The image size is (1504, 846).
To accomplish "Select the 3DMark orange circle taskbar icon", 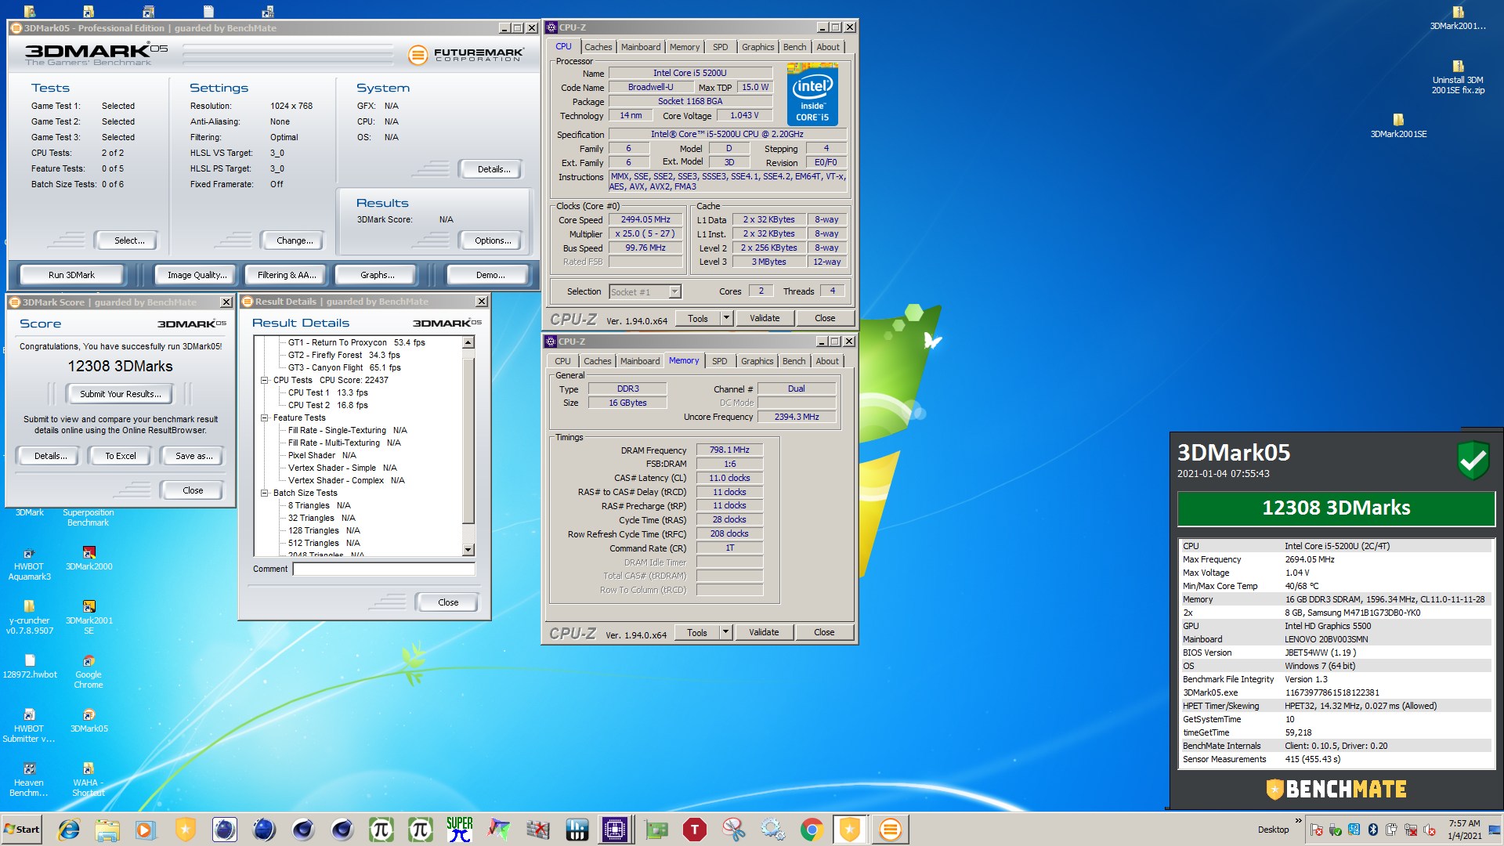I will [890, 830].
